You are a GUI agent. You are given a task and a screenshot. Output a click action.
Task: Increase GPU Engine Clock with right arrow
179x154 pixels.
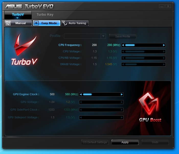(122, 94)
